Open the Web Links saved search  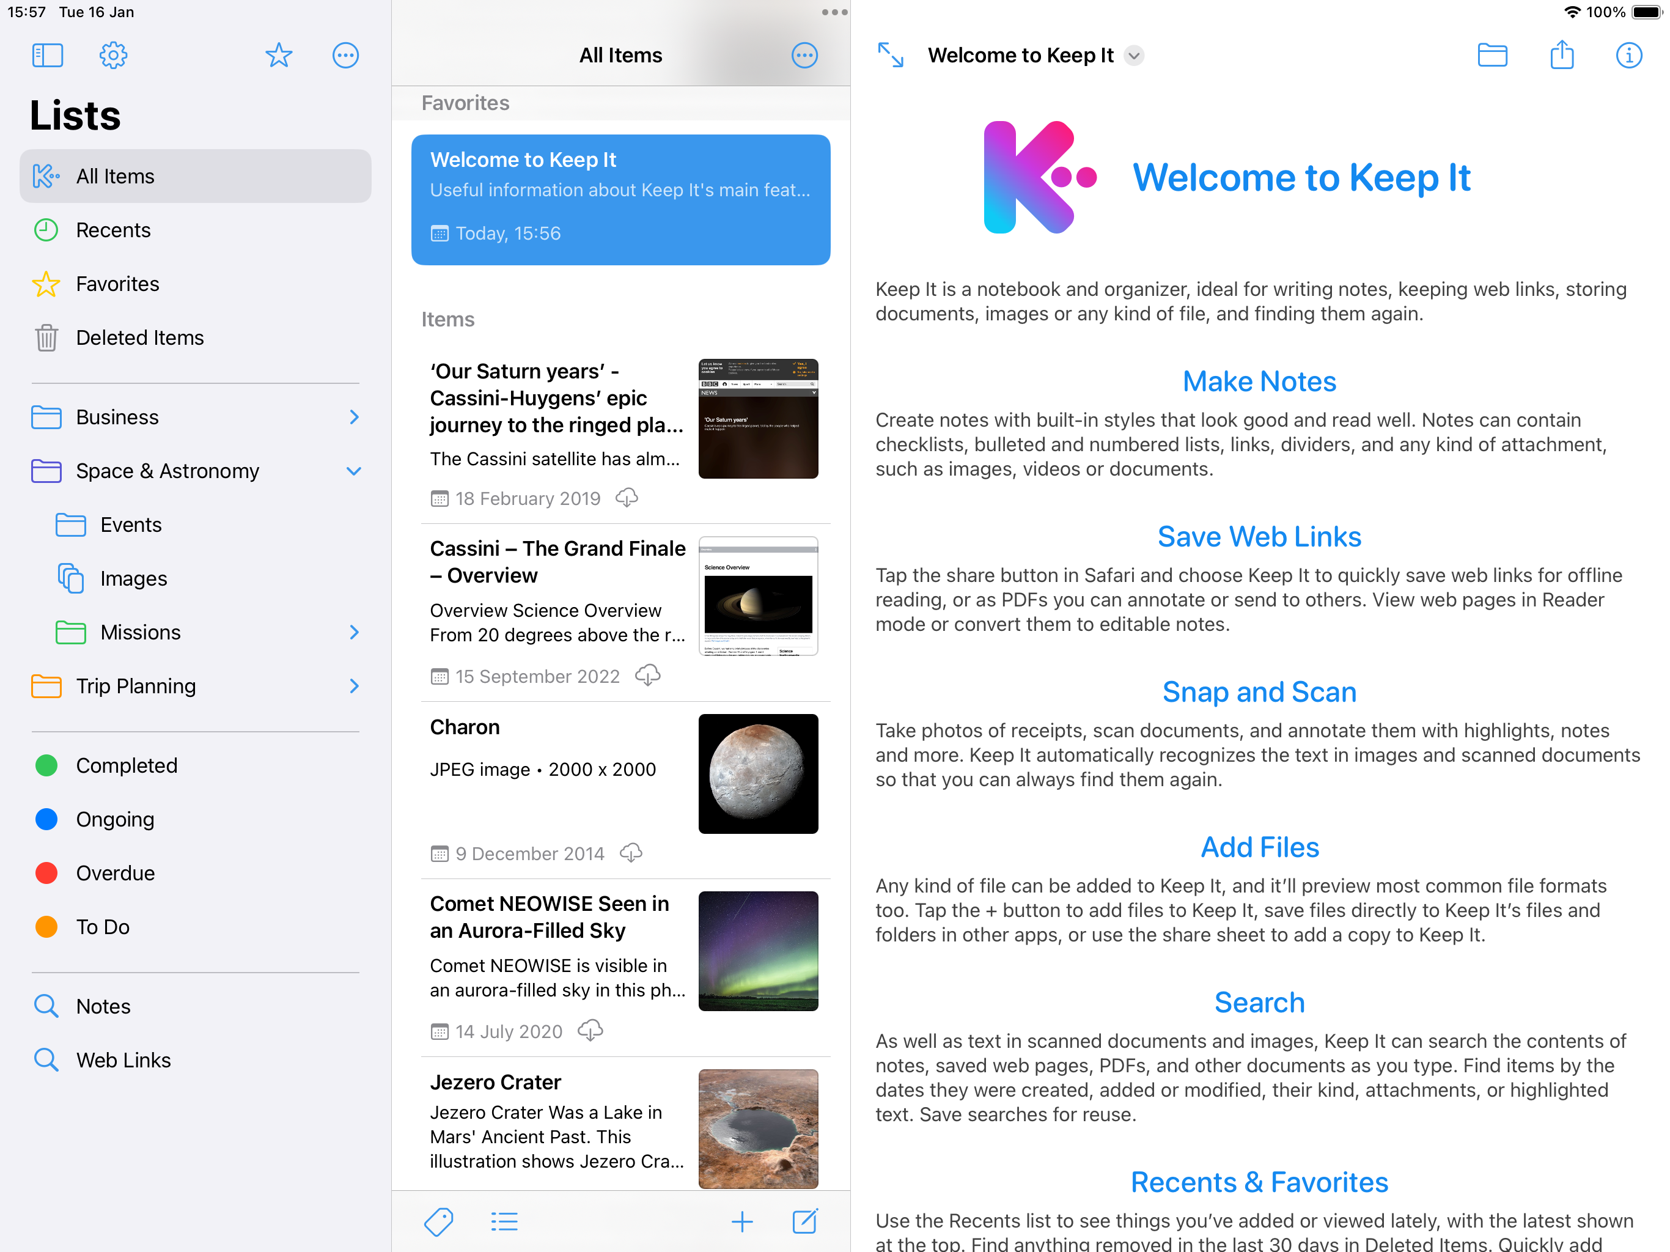pyautogui.click(x=196, y=1060)
